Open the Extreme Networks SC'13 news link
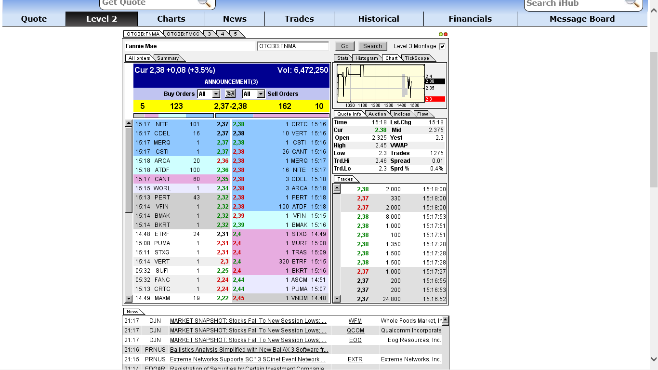Image resolution: width=658 pixels, height=370 pixels. (249, 359)
